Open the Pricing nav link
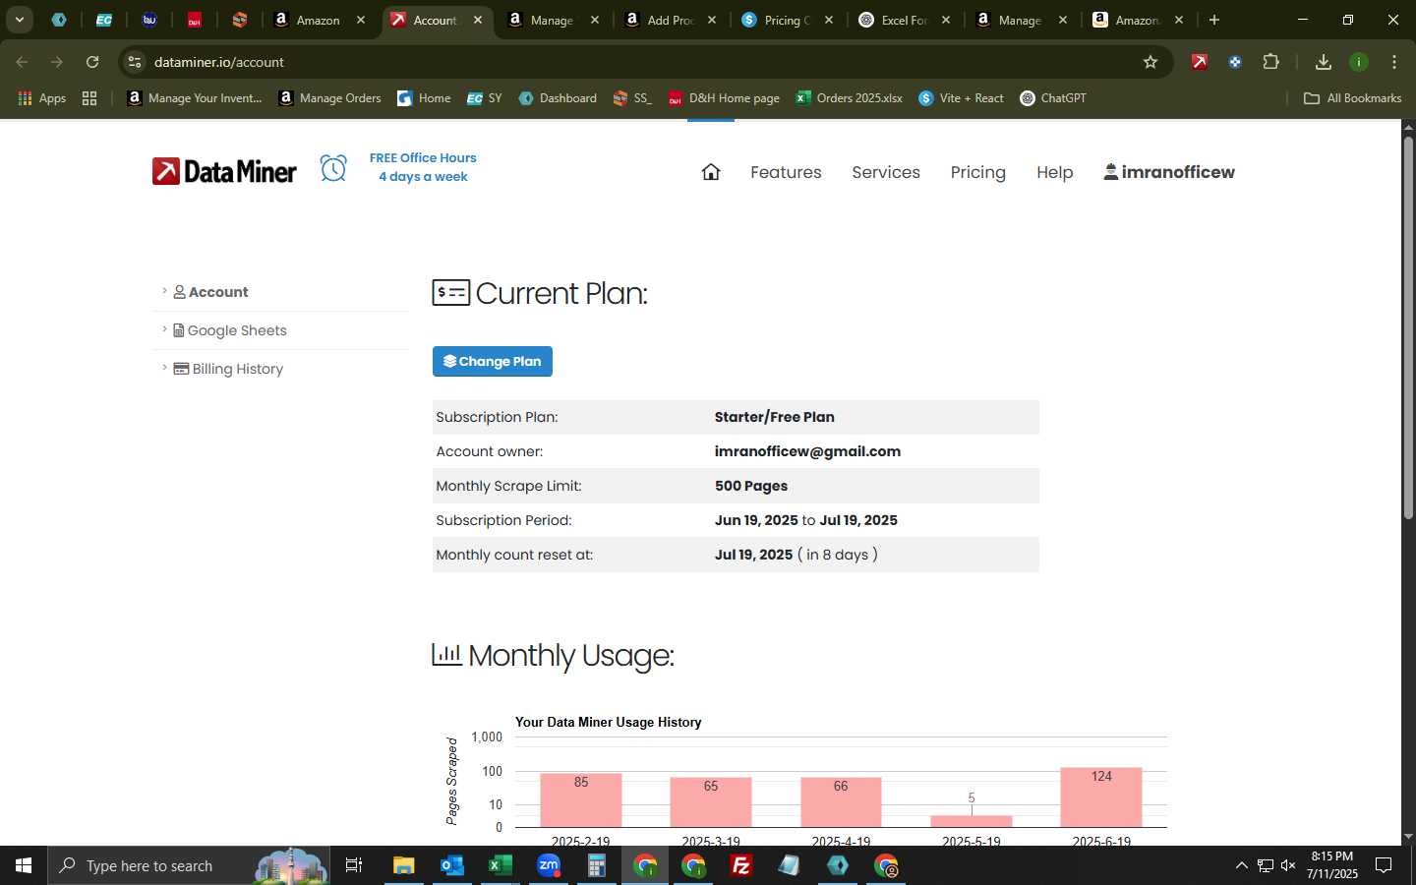Image resolution: width=1416 pixels, height=885 pixels. [x=977, y=172]
